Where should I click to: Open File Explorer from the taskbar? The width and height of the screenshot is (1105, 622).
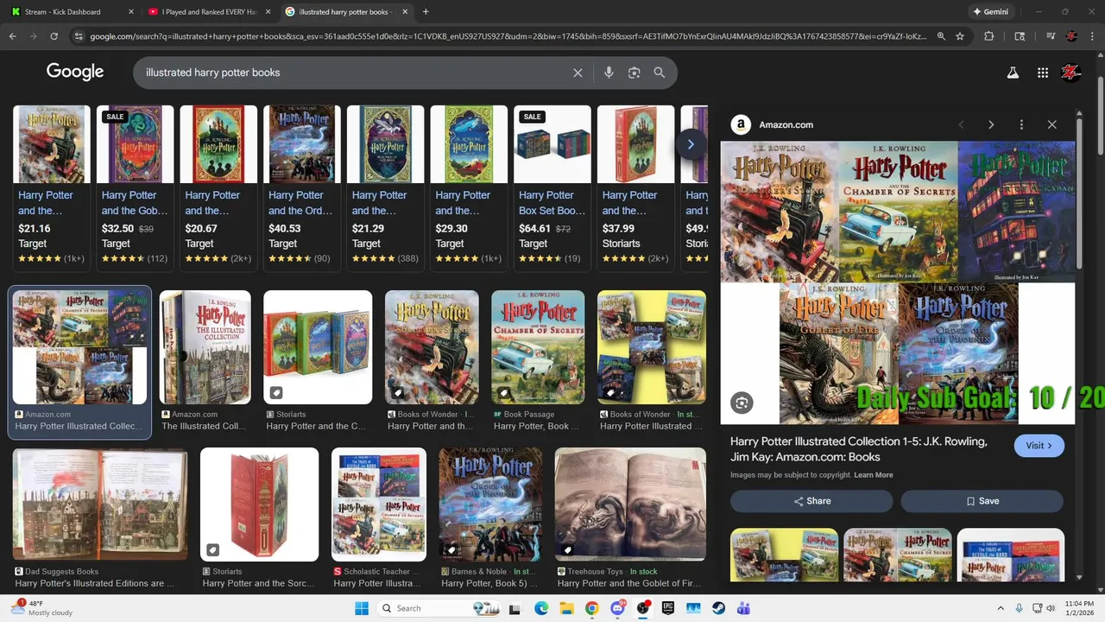click(x=566, y=608)
